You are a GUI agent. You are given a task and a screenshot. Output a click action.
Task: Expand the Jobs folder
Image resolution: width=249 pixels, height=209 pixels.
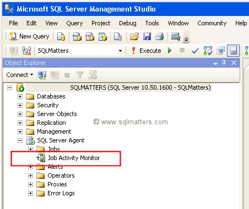[x=30, y=149]
